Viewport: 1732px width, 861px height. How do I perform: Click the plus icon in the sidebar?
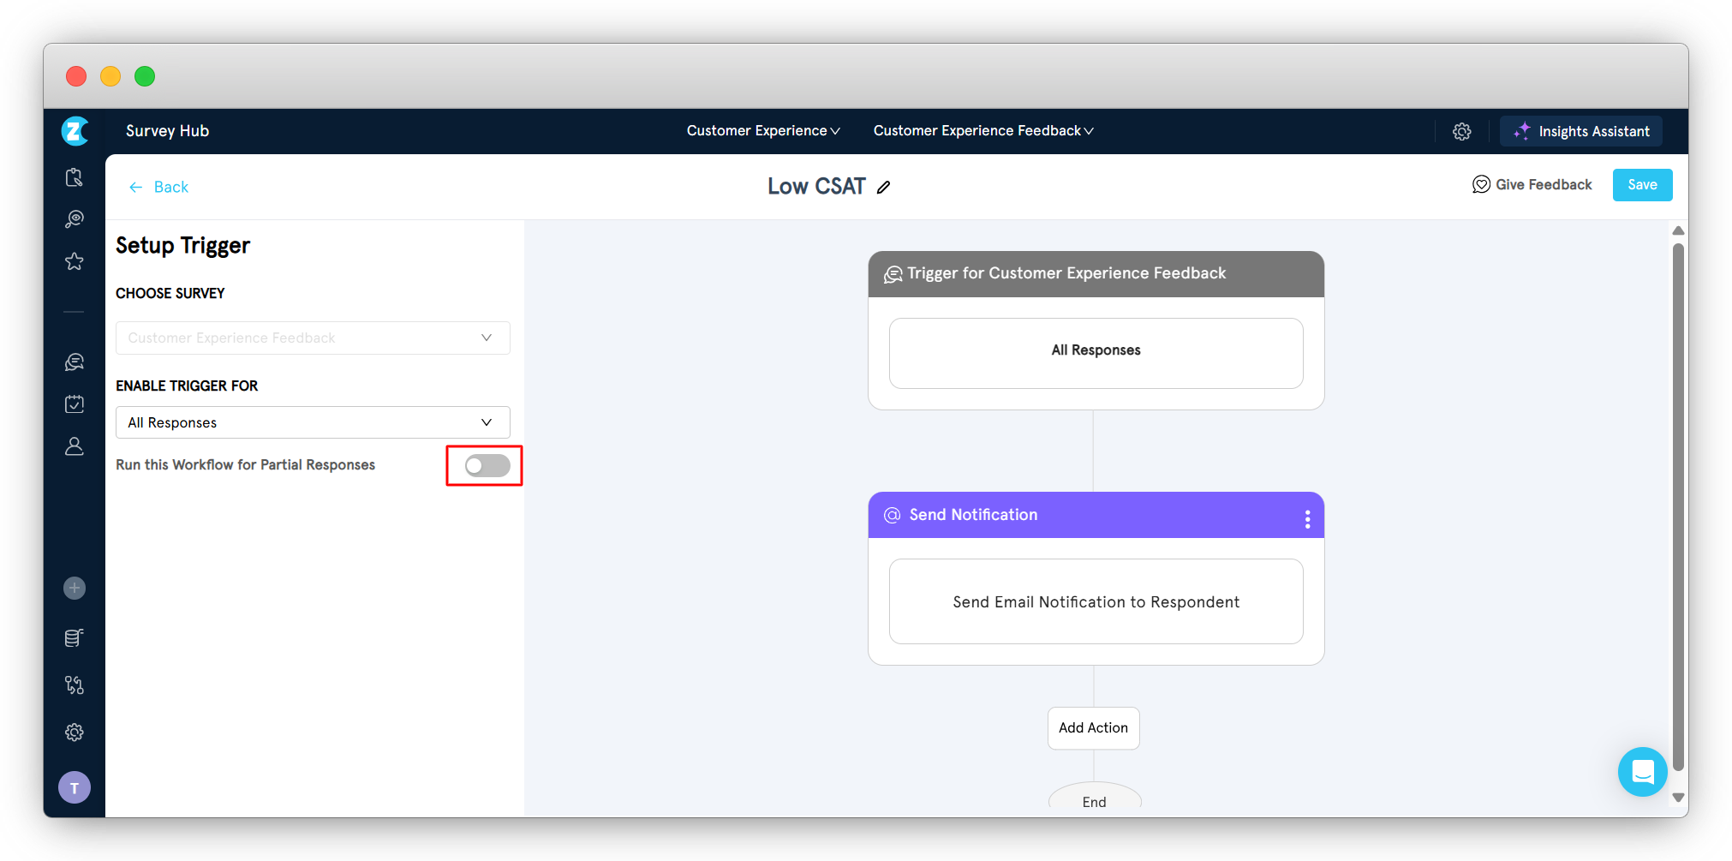pos(75,588)
